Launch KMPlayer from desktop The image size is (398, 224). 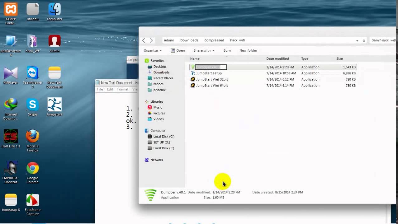tap(11, 76)
